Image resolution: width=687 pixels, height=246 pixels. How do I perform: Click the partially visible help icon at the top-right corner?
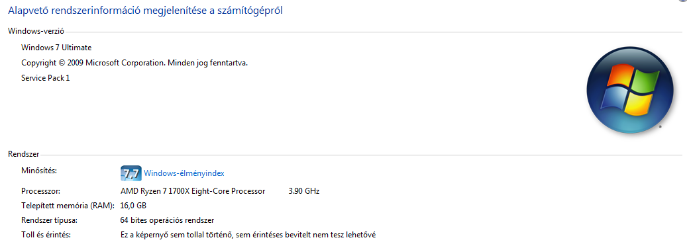[x=684, y=1]
